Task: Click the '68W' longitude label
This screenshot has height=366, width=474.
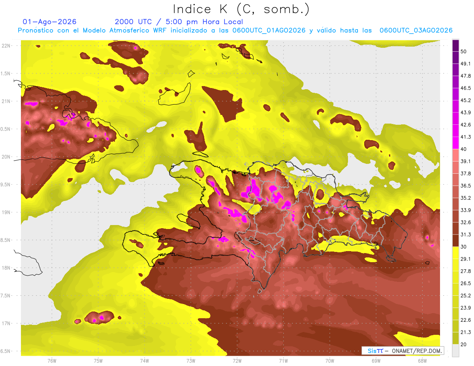Action: 422,361
